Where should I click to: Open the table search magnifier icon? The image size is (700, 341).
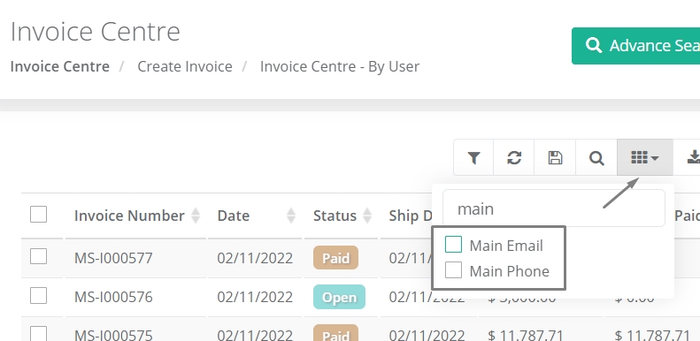point(596,157)
